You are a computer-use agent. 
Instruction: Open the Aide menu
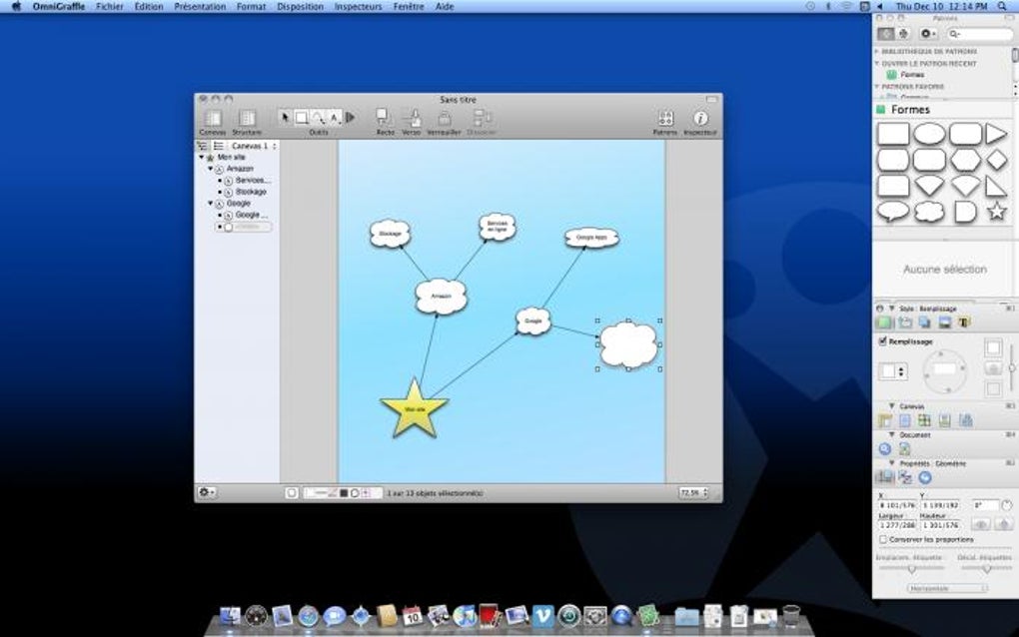(x=445, y=7)
